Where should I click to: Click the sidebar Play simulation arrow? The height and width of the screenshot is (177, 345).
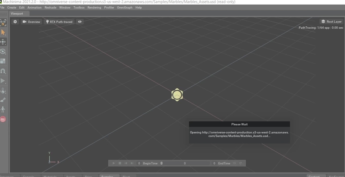3,81
